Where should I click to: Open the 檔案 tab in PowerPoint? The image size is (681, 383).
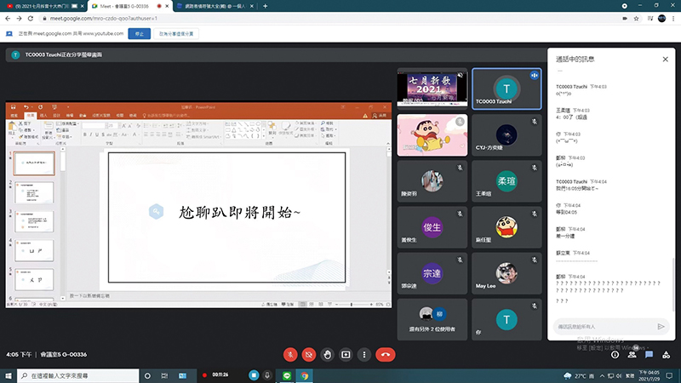[x=14, y=116]
